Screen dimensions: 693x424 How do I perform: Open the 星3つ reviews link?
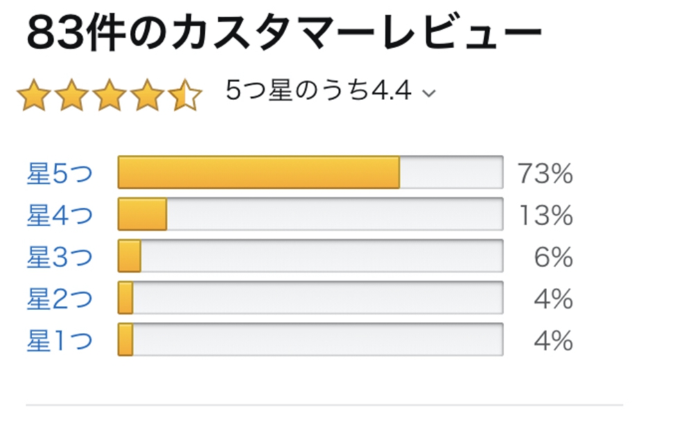59,257
